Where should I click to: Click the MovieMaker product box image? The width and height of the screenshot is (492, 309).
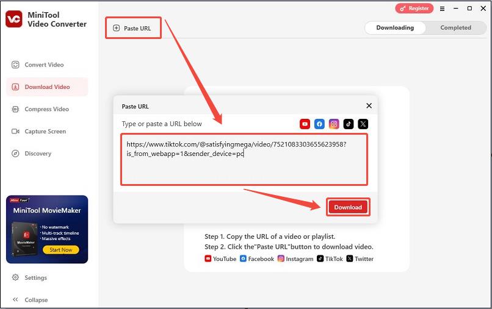tap(25, 239)
